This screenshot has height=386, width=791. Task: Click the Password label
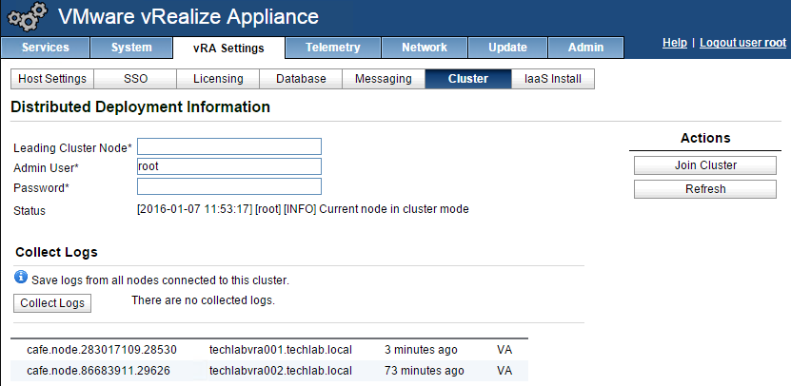click(41, 188)
